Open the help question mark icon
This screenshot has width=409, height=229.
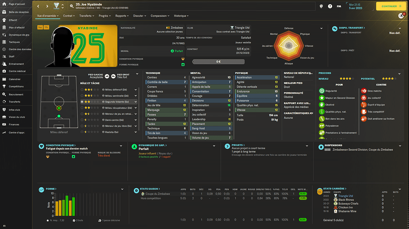[x=330, y=6]
